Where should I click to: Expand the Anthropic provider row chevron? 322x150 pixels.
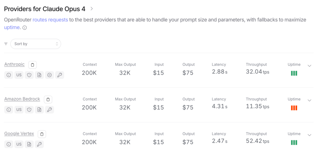click(309, 66)
